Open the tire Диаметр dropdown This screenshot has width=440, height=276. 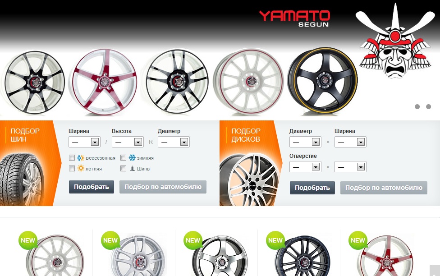pyautogui.click(x=174, y=142)
